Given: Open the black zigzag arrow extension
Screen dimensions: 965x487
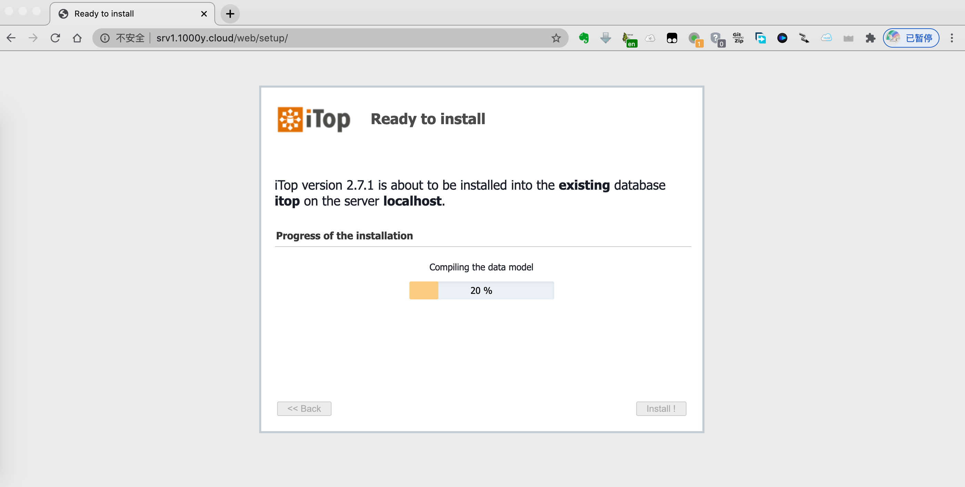Looking at the screenshot, I should (x=804, y=38).
